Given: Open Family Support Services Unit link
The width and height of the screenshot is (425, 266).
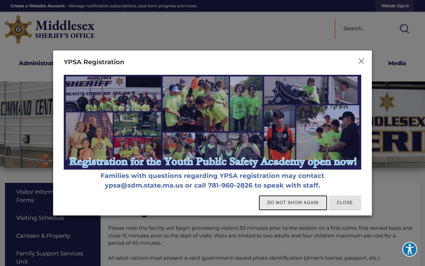Looking at the screenshot, I should (x=49, y=257).
